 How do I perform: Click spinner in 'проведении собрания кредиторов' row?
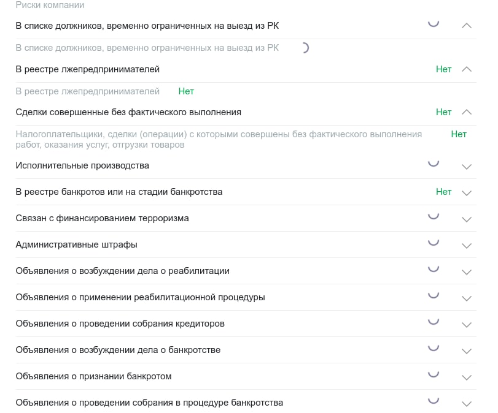click(434, 322)
